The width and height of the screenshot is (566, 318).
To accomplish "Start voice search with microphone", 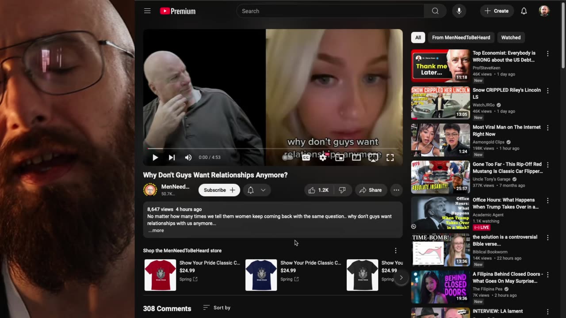I will pos(459,11).
